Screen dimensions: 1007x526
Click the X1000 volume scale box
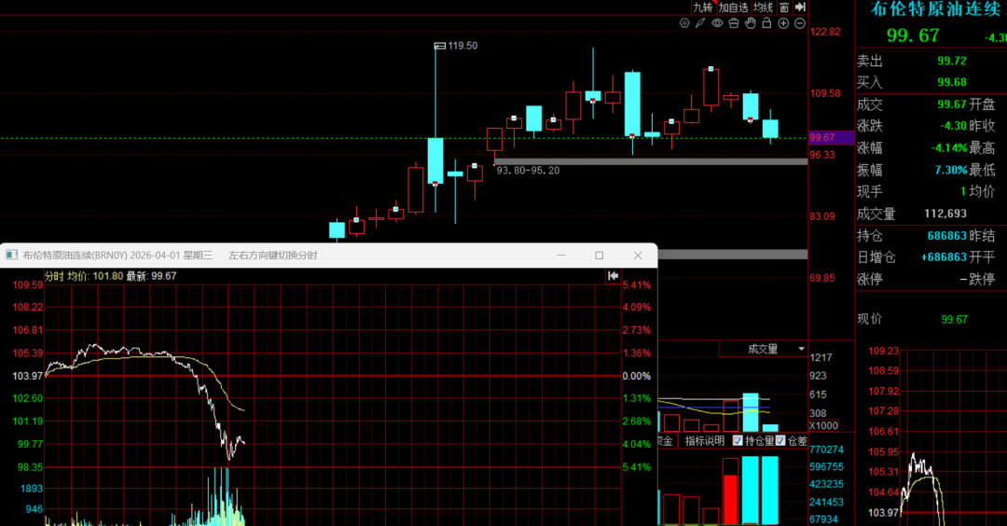tap(823, 426)
